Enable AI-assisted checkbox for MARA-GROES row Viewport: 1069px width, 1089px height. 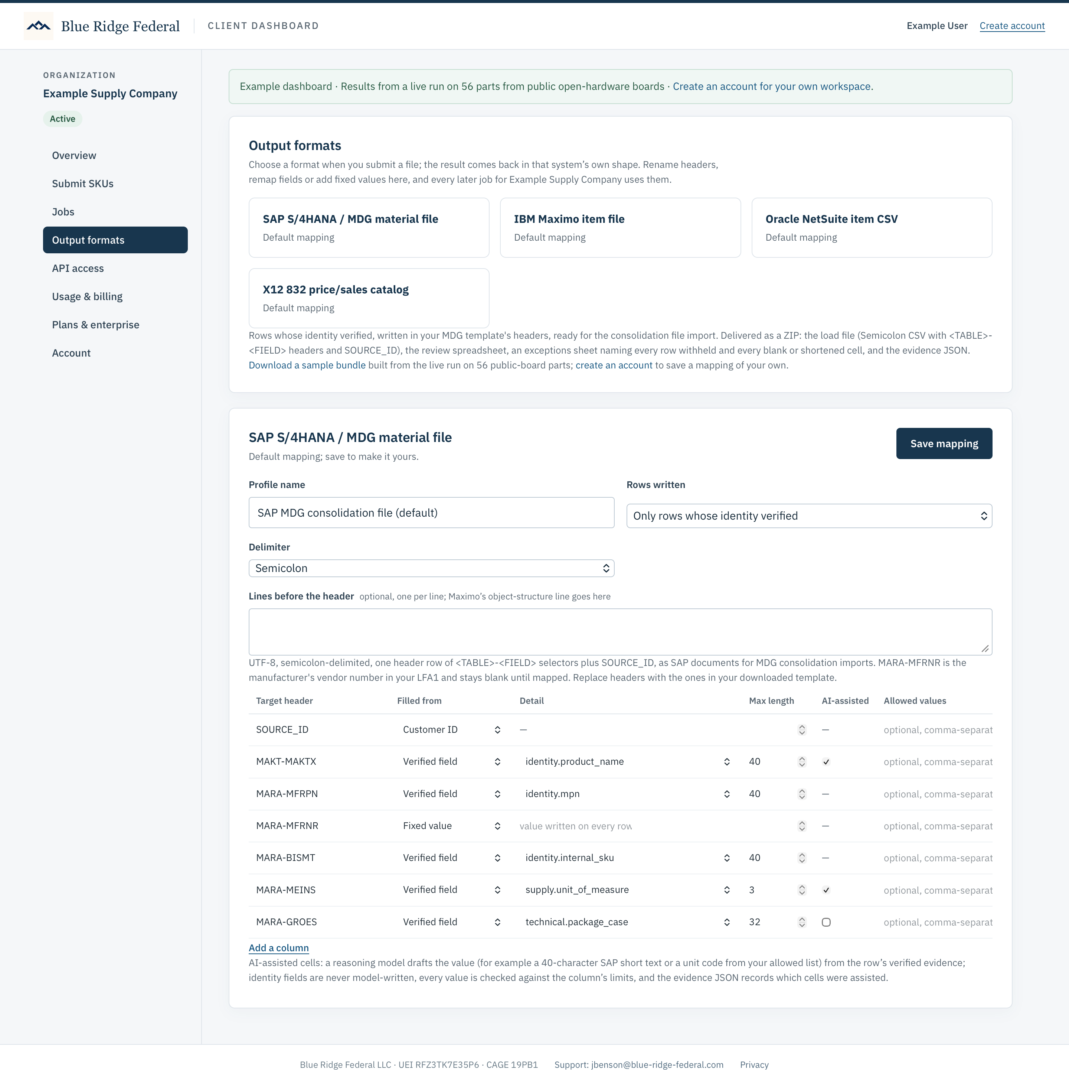826,922
